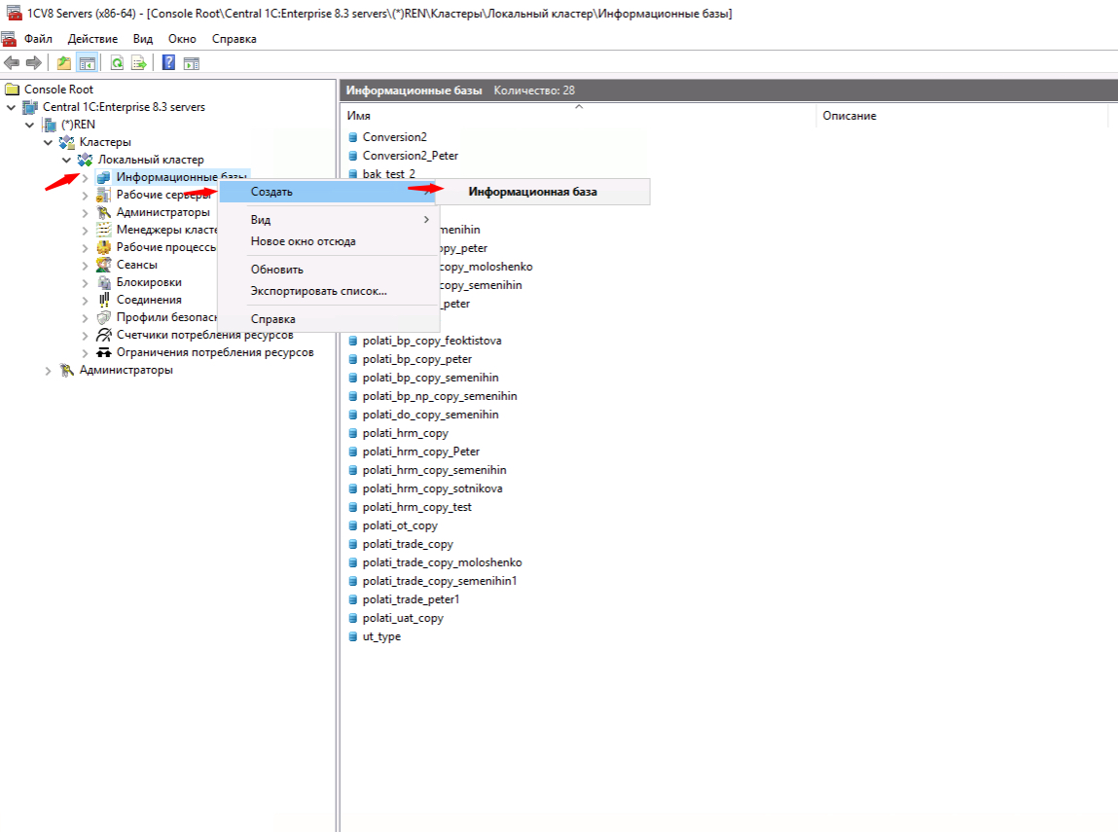1118x832 pixels.
Task: Expand the bottom-level Администраторы node under (*)REN
Action: point(48,371)
